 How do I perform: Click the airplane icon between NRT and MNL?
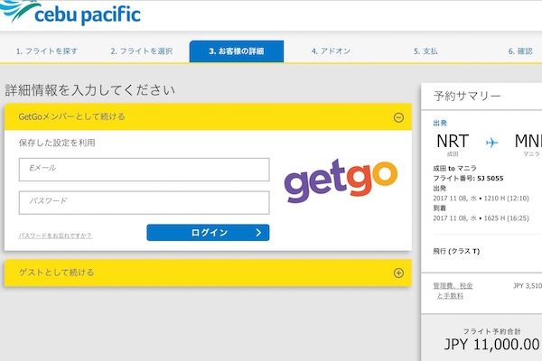tap(491, 142)
